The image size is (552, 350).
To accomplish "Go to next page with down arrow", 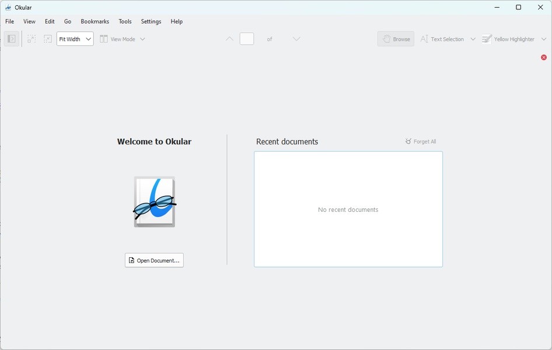I will (x=296, y=39).
